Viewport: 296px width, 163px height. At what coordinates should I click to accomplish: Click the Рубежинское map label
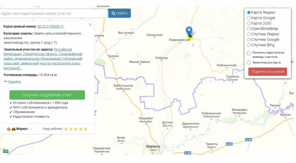point(211,113)
